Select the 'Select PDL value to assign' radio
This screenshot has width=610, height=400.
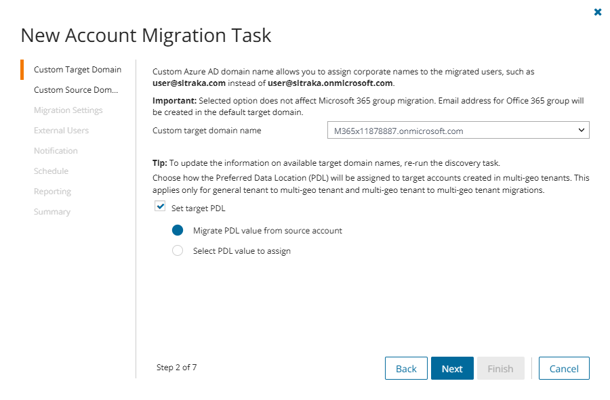(178, 250)
